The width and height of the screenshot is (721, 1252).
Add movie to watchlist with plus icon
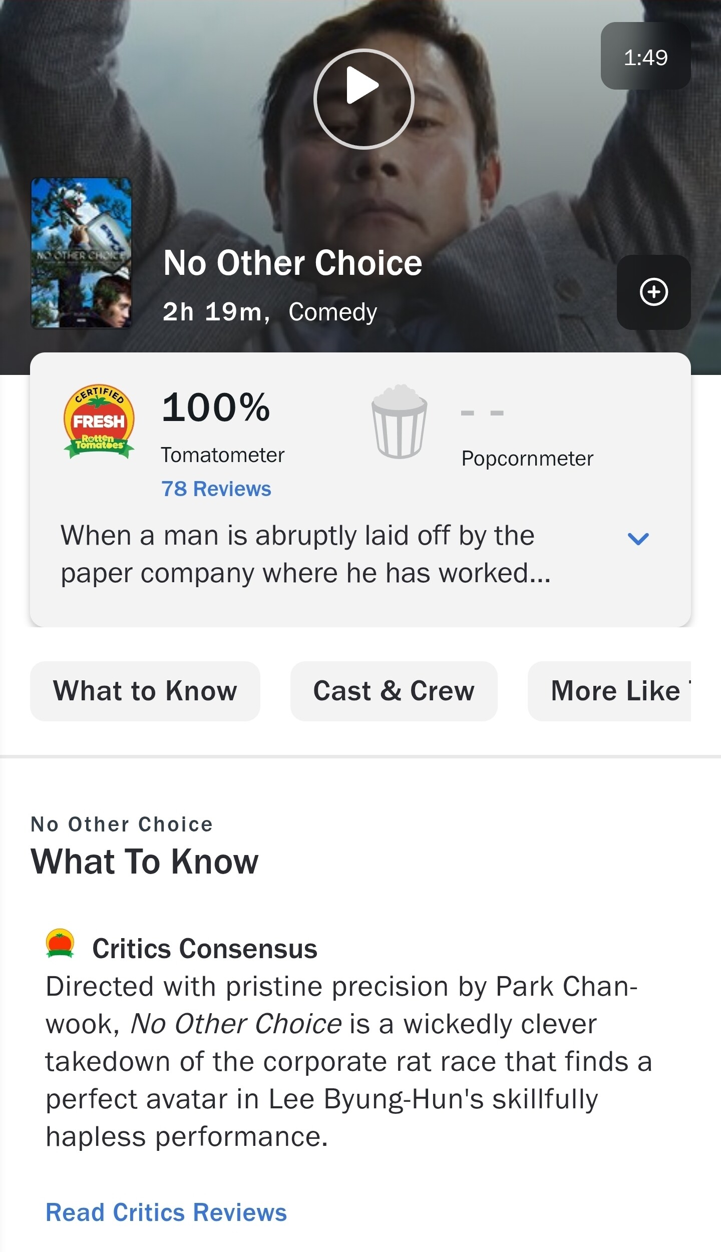[x=653, y=292]
